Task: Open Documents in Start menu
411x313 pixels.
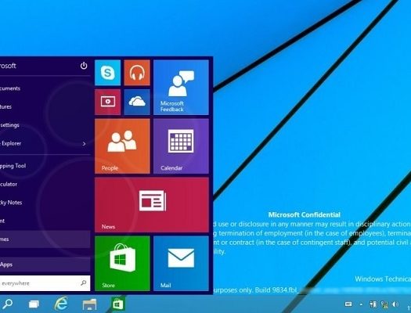Action: [45, 88]
